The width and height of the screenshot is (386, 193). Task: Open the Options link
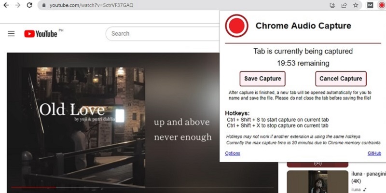tap(233, 153)
